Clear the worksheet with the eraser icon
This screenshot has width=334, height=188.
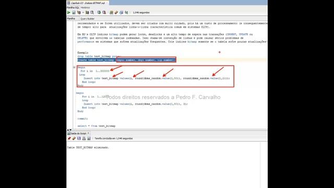pyautogui.click(x=116, y=13)
